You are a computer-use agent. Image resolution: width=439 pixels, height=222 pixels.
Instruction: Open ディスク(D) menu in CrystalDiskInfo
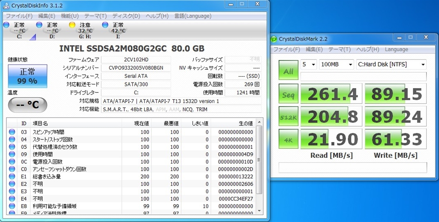coord(126,16)
